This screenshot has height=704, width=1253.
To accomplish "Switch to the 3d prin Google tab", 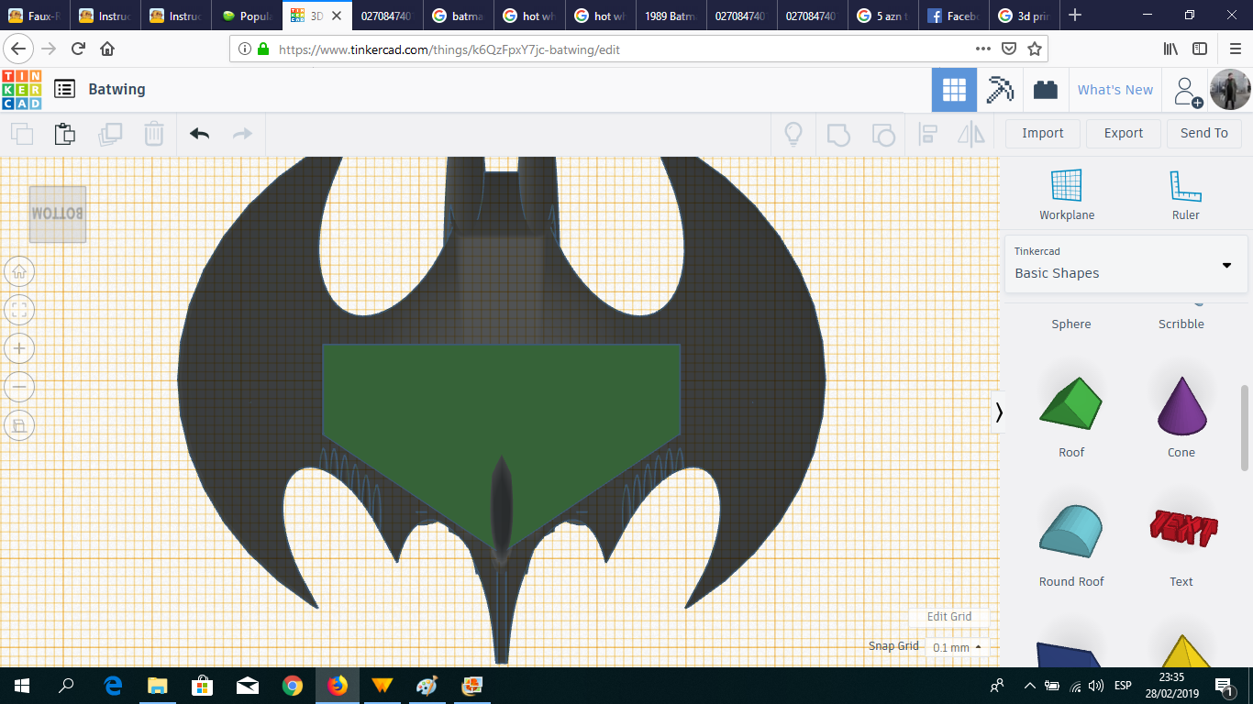I will pyautogui.click(x=1025, y=16).
